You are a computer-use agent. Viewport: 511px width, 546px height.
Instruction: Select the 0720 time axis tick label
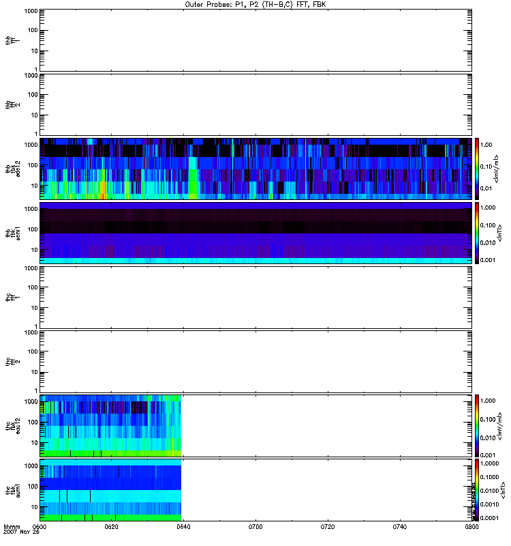[327, 528]
